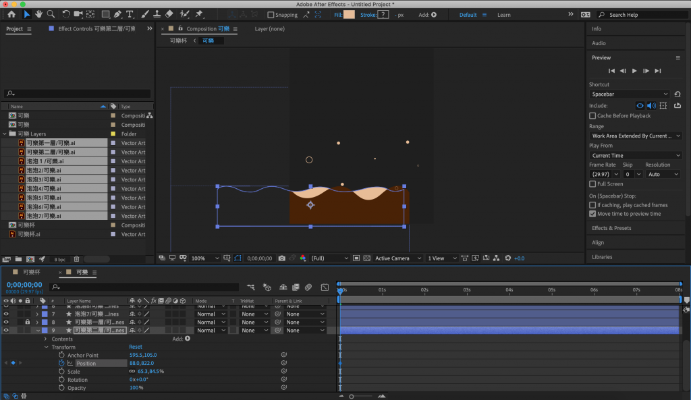Click the Search Help input field

[x=638, y=15]
